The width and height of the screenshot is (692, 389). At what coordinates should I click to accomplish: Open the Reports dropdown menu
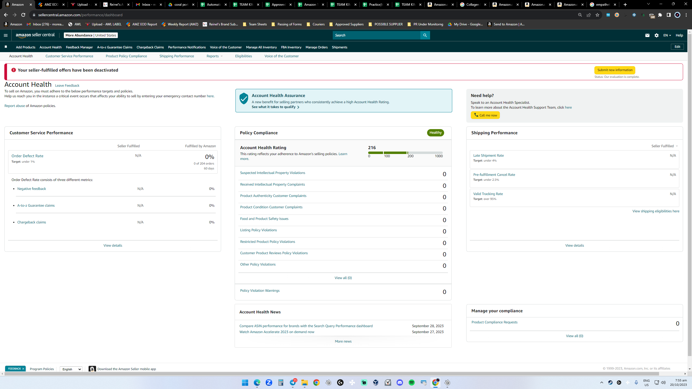click(215, 56)
